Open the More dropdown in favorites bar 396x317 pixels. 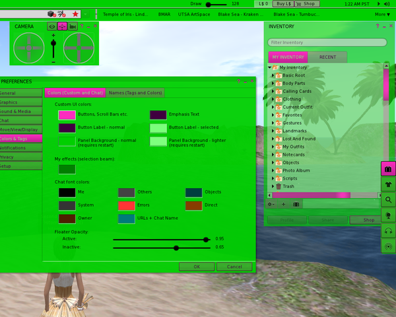(x=382, y=14)
